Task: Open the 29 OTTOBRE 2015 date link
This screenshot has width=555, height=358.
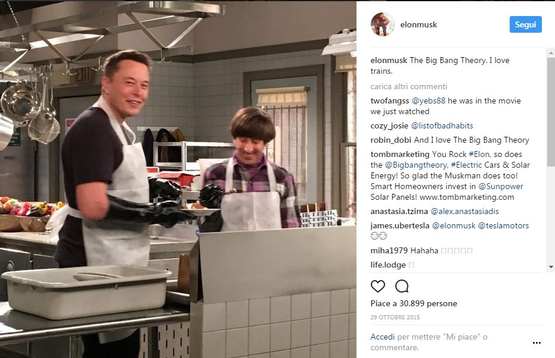Action: [395, 318]
